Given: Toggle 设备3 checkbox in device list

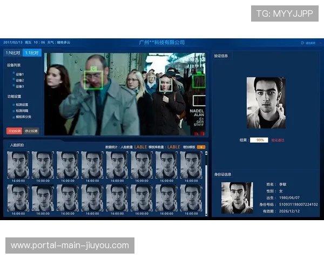Looking at the screenshot, I should coord(13,86).
